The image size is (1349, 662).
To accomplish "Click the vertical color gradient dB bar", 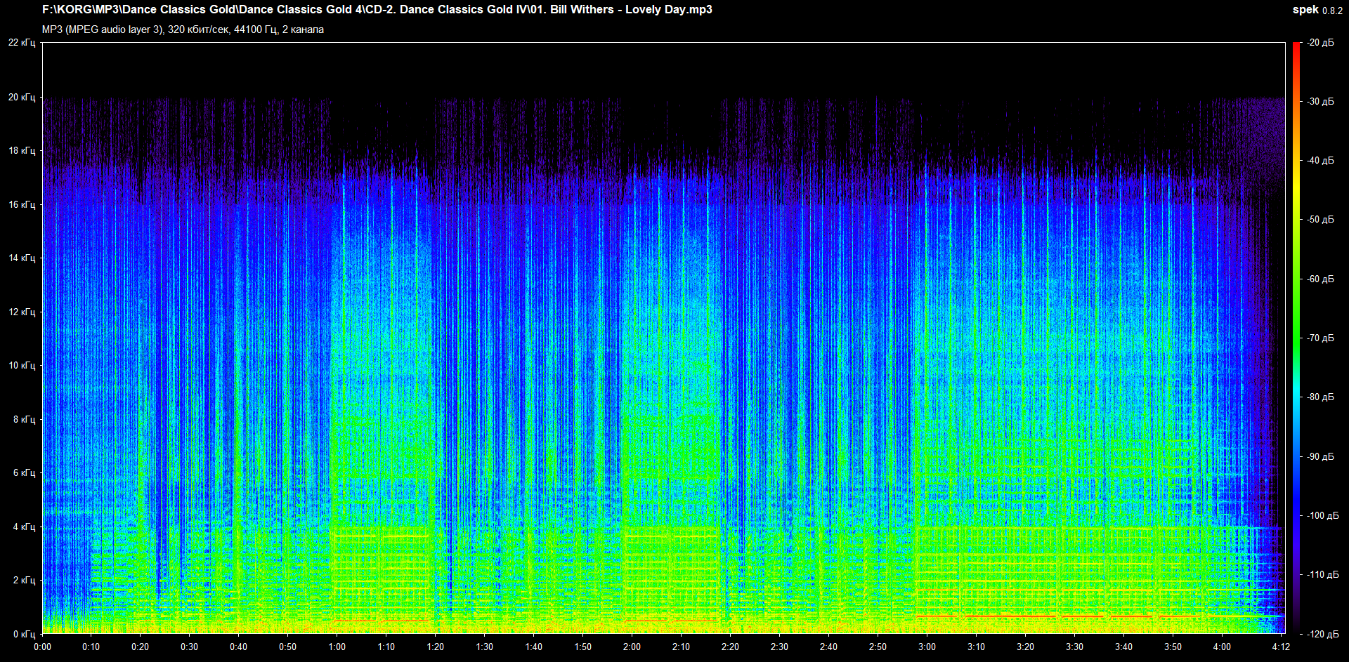I will [1296, 337].
